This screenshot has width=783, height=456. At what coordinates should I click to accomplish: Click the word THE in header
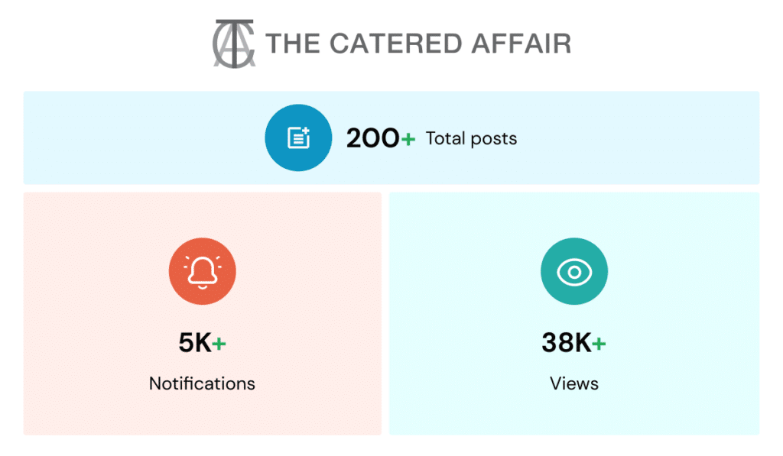pos(293,44)
